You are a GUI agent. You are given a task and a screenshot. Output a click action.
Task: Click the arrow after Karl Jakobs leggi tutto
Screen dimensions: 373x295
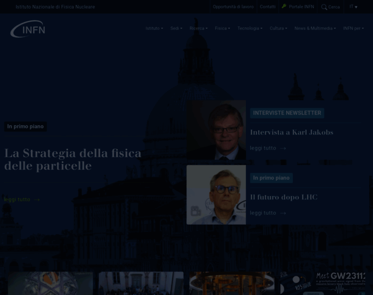click(283, 148)
